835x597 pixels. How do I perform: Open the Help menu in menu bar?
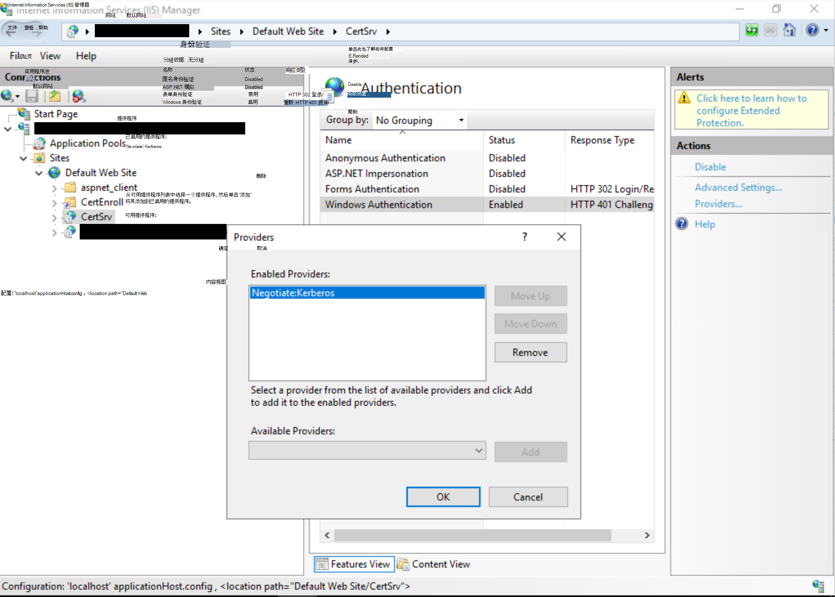[x=86, y=56]
